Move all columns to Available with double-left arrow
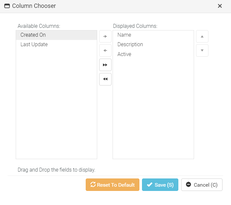 click(105, 79)
